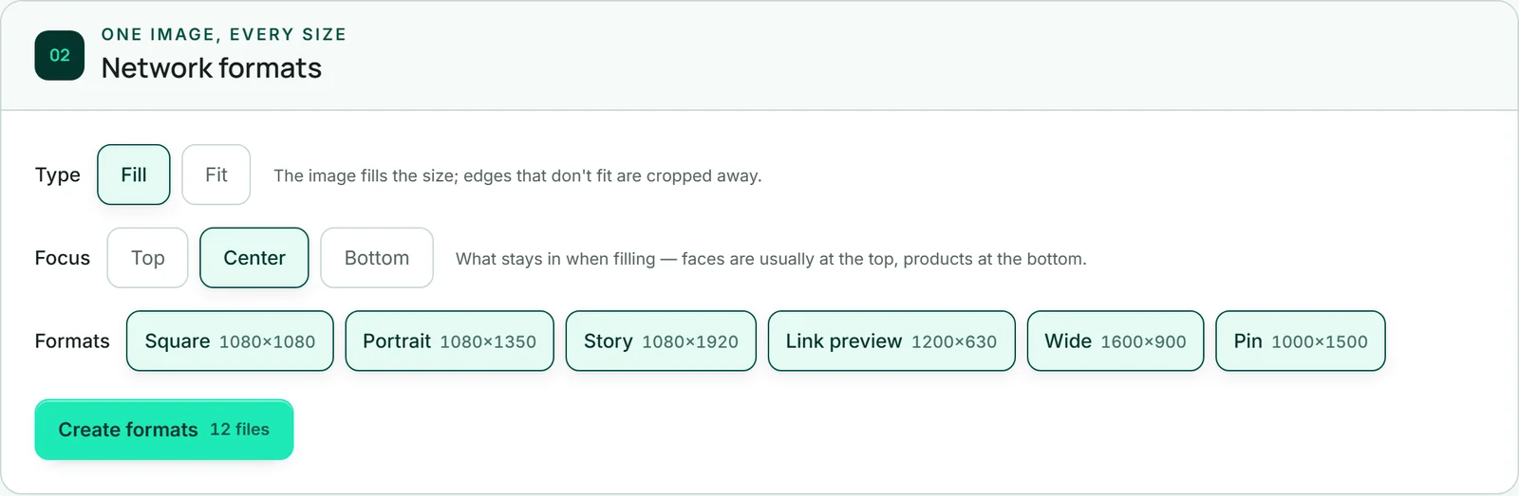Screen dimensions: 1519x496
Task: Set focus to Bottom
Action: (x=377, y=258)
